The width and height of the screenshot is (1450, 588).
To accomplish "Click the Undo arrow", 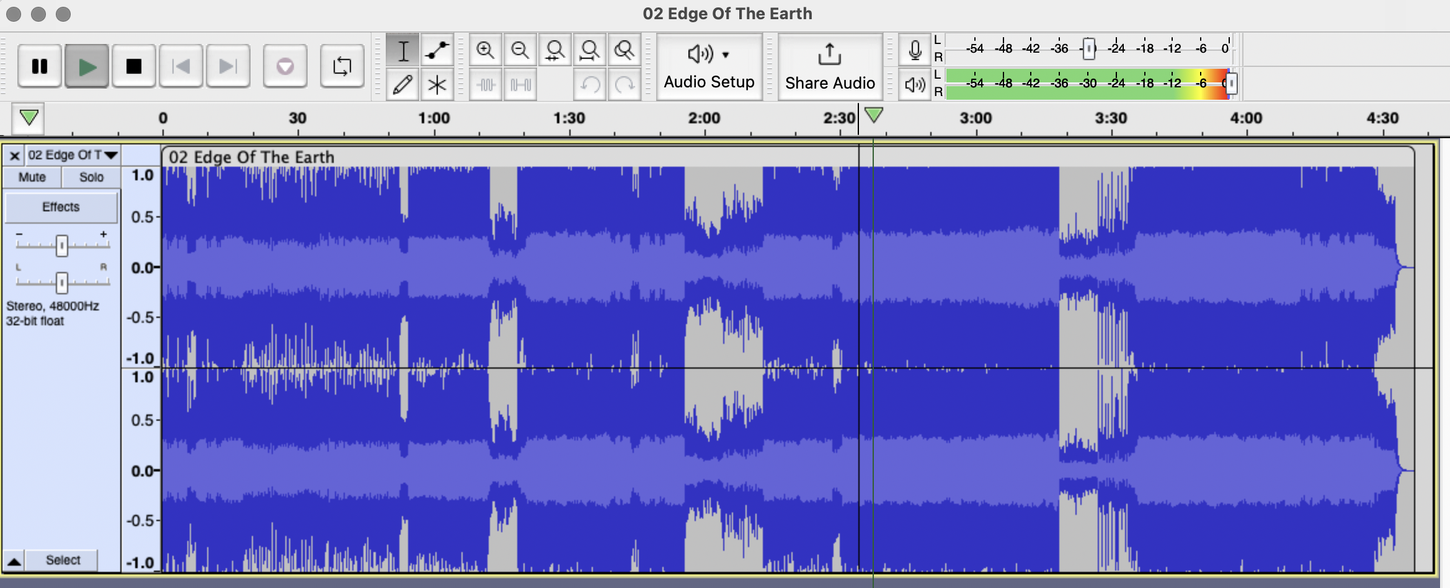I will coord(589,84).
